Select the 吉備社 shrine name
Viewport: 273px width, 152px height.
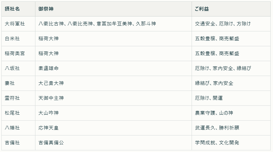click(x=12, y=143)
